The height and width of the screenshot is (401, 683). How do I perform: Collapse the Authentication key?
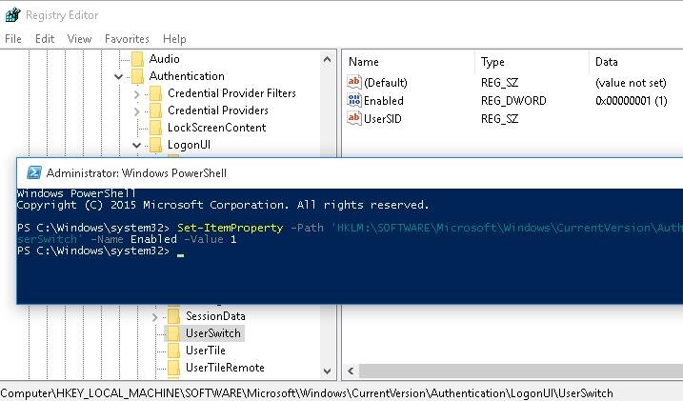point(118,76)
